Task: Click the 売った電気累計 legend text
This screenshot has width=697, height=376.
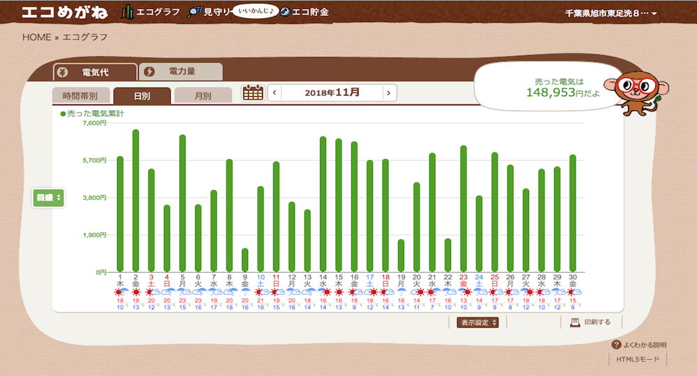Action: 95,113
